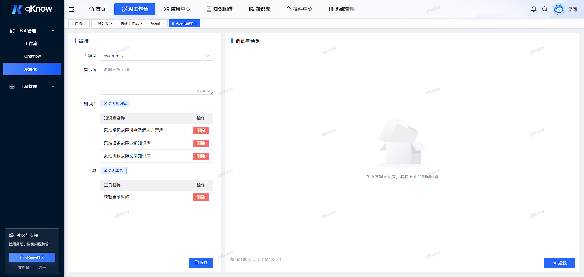Click the 工具管理 toolbox icon
Image resolution: width=584 pixels, height=277 pixels.
pos(12,86)
